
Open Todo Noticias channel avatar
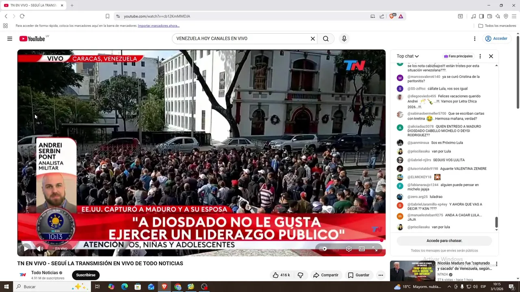[23, 275]
